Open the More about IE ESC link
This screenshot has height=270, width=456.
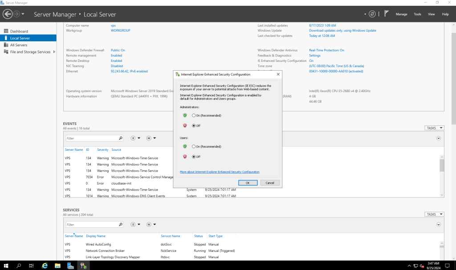click(220, 172)
